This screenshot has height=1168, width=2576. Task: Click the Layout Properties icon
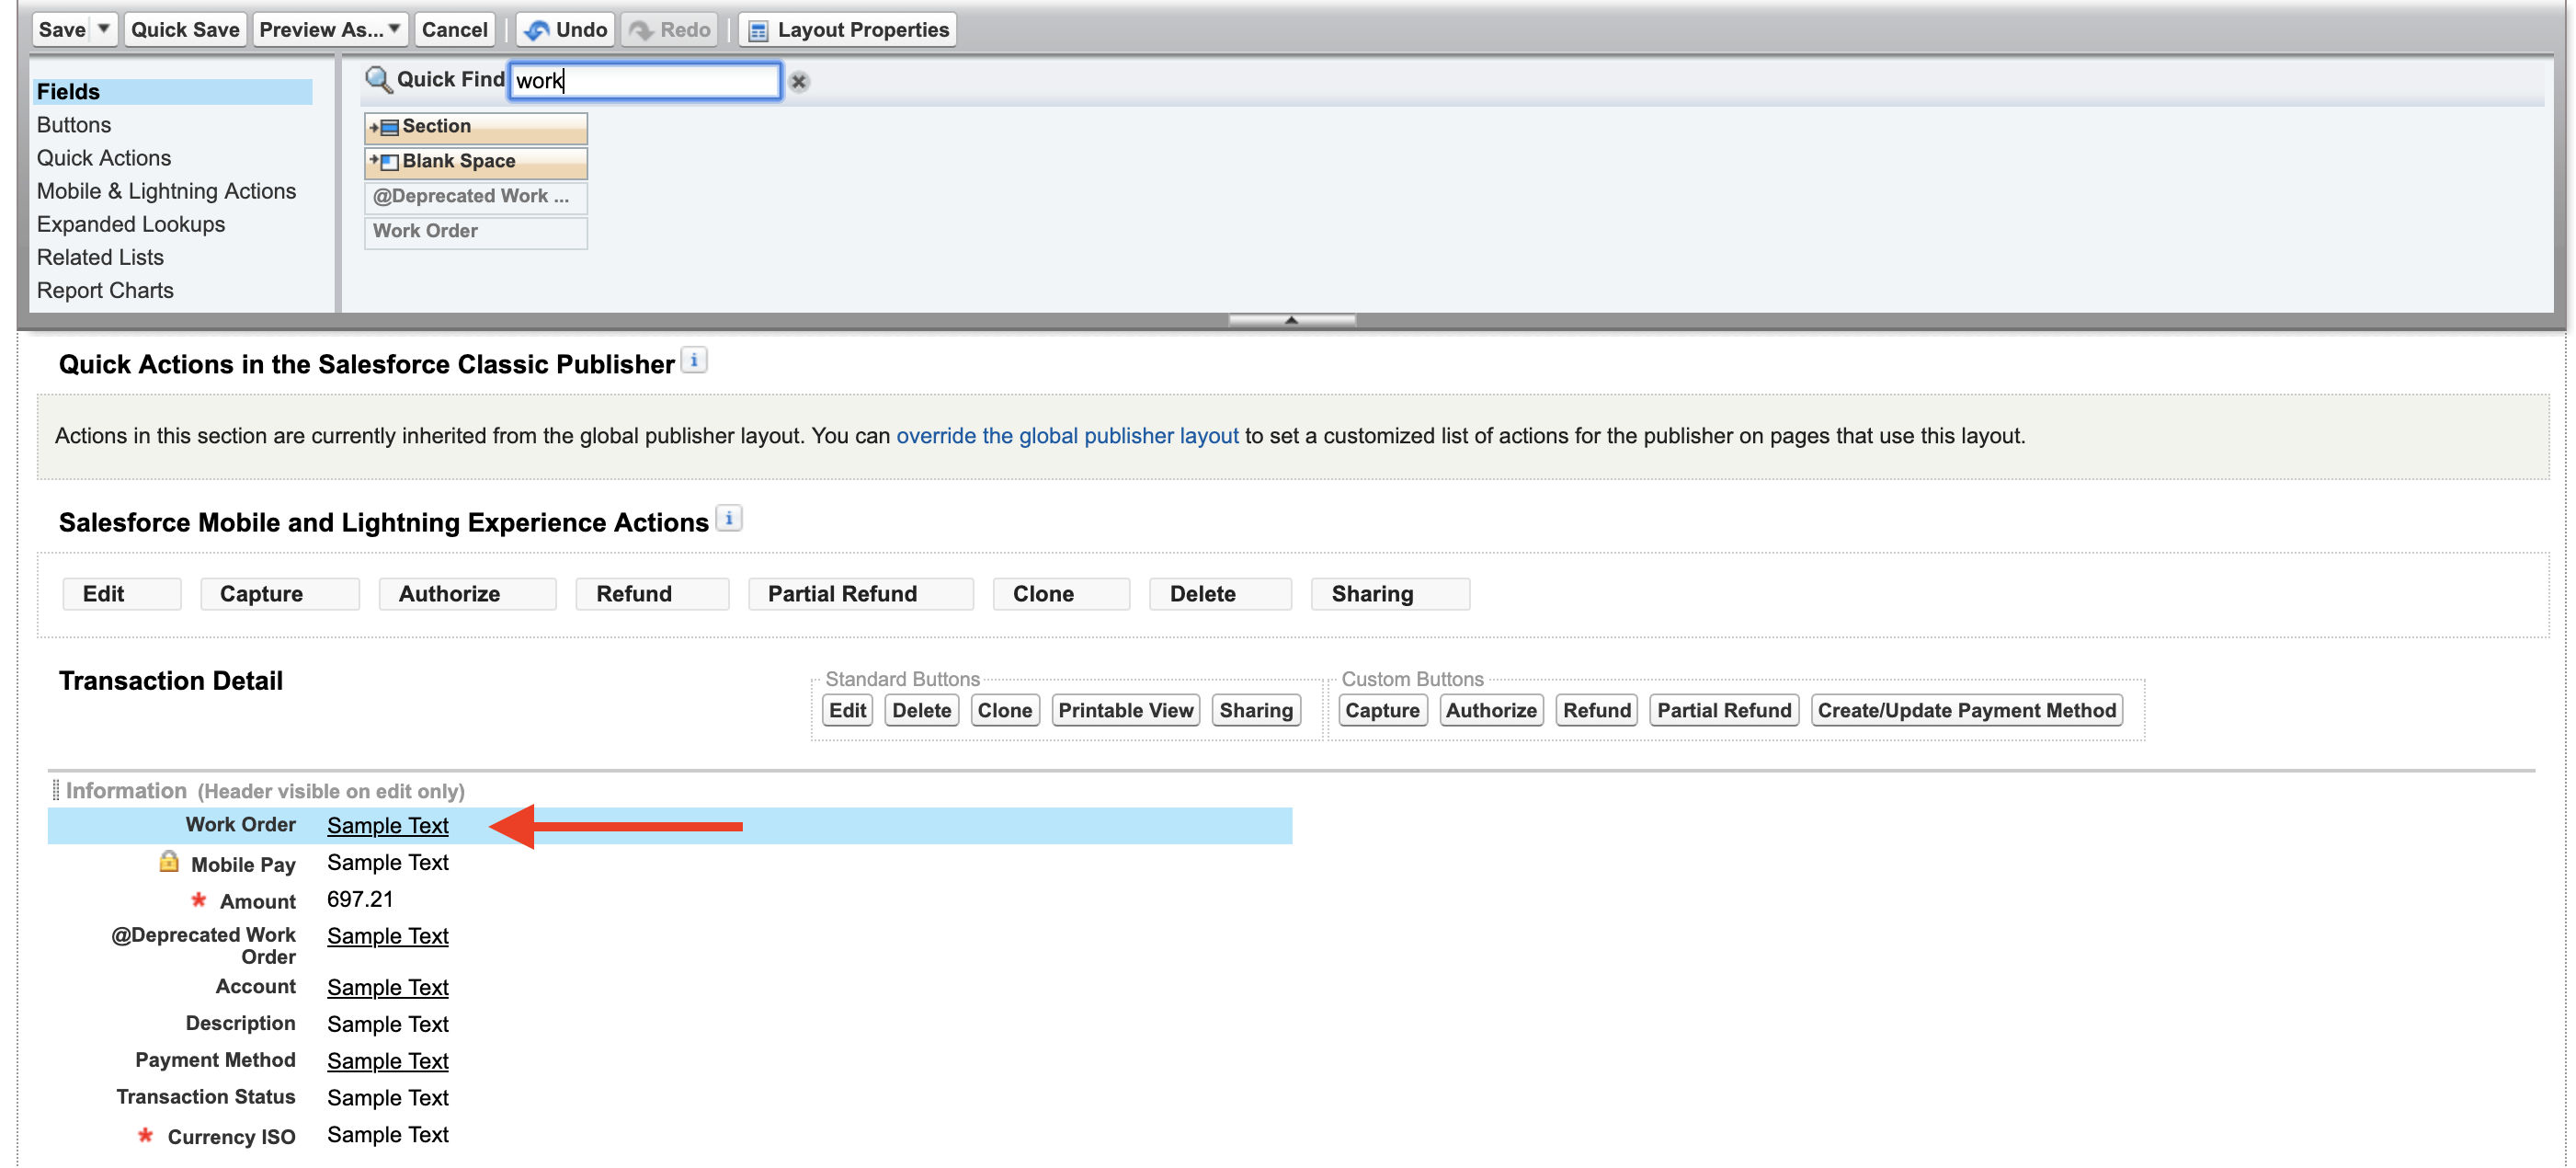759,31
